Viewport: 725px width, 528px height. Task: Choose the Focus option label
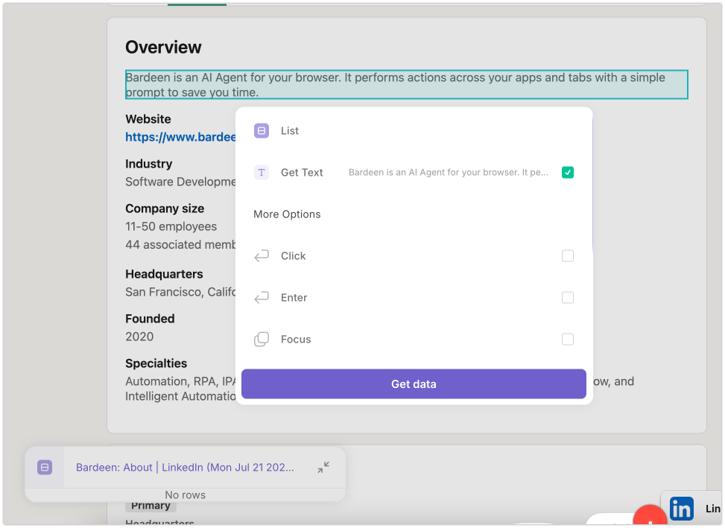(x=296, y=339)
